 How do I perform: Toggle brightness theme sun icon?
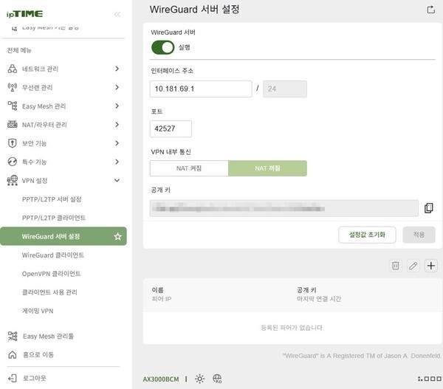pos(199,379)
